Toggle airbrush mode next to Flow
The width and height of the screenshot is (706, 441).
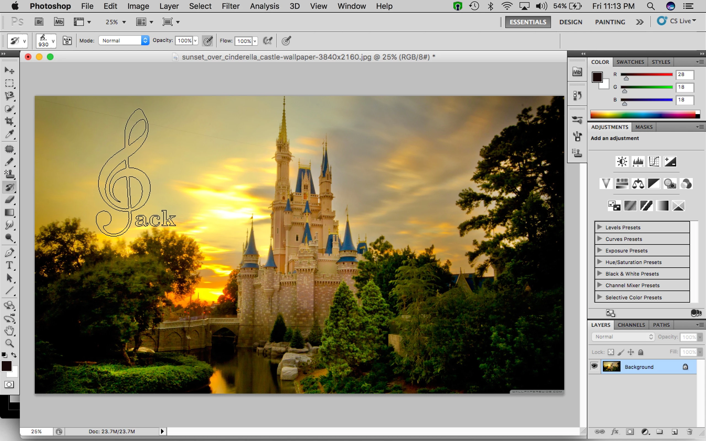pyautogui.click(x=268, y=41)
